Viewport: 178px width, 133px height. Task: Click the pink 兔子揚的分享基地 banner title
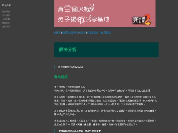[x=83, y=19]
